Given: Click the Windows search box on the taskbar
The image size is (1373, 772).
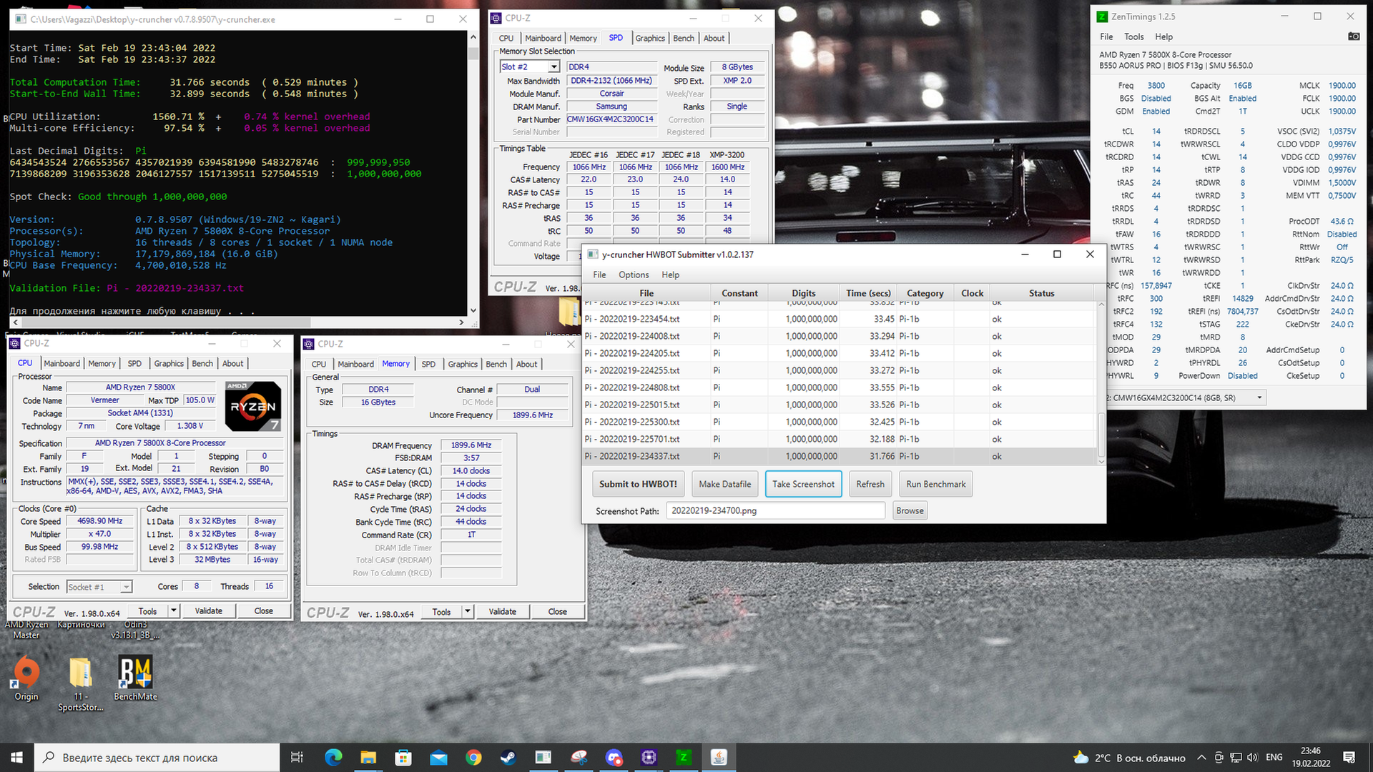Looking at the screenshot, I should pyautogui.click(x=157, y=757).
